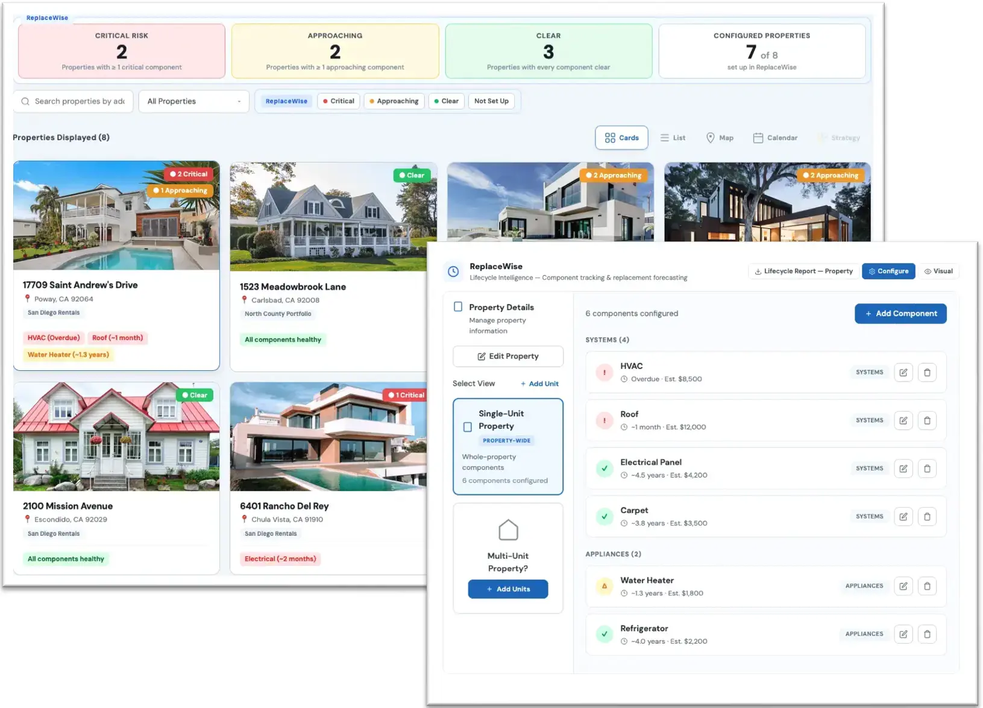The width and height of the screenshot is (983, 708).
Task: Click the Edit Property button
Action: 507,356
